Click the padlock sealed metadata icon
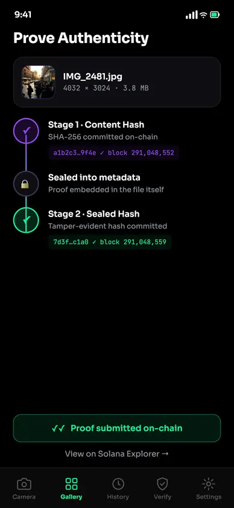The height and width of the screenshot is (508, 234). (x=26, y=184)
